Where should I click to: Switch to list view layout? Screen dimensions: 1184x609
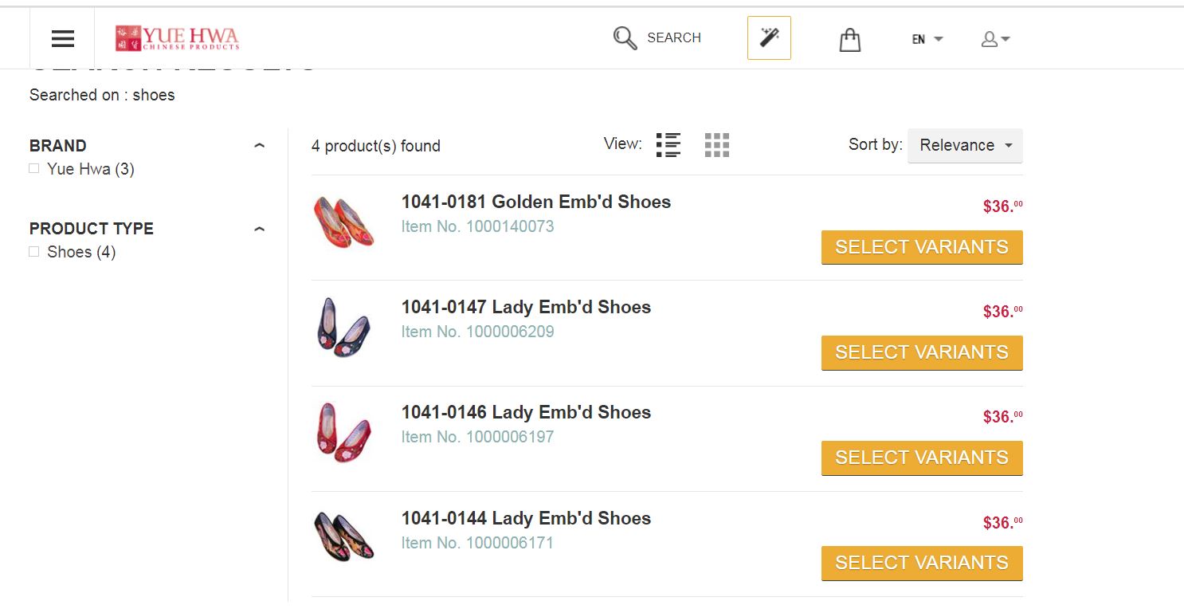pyautogui.click(x=668, y=145)
